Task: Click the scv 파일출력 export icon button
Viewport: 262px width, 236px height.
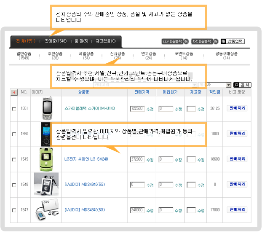Action: 174,41
